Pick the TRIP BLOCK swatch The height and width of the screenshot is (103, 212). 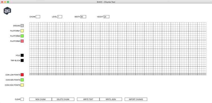(22, 60)
